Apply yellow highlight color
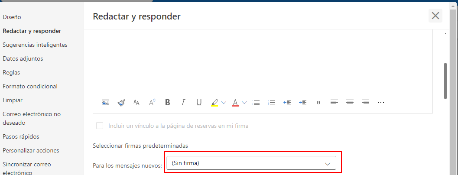 click(214, 103)
